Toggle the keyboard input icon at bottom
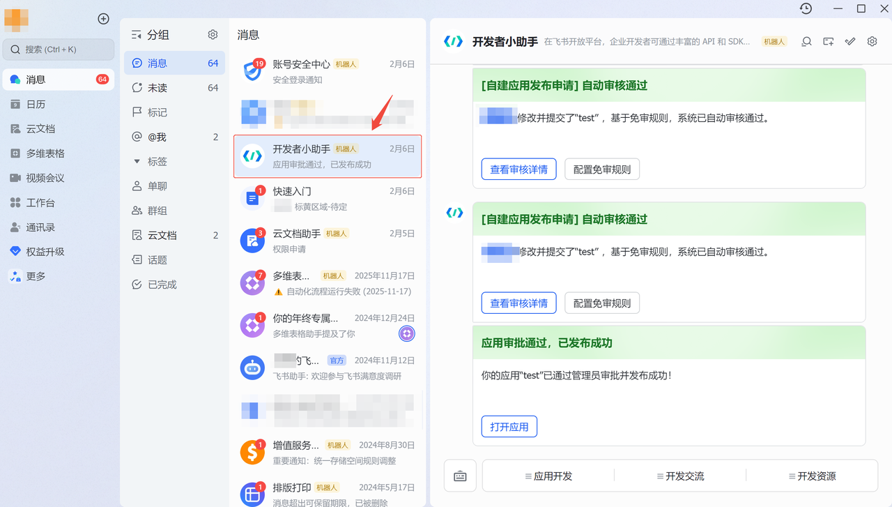 coord(460,476)
